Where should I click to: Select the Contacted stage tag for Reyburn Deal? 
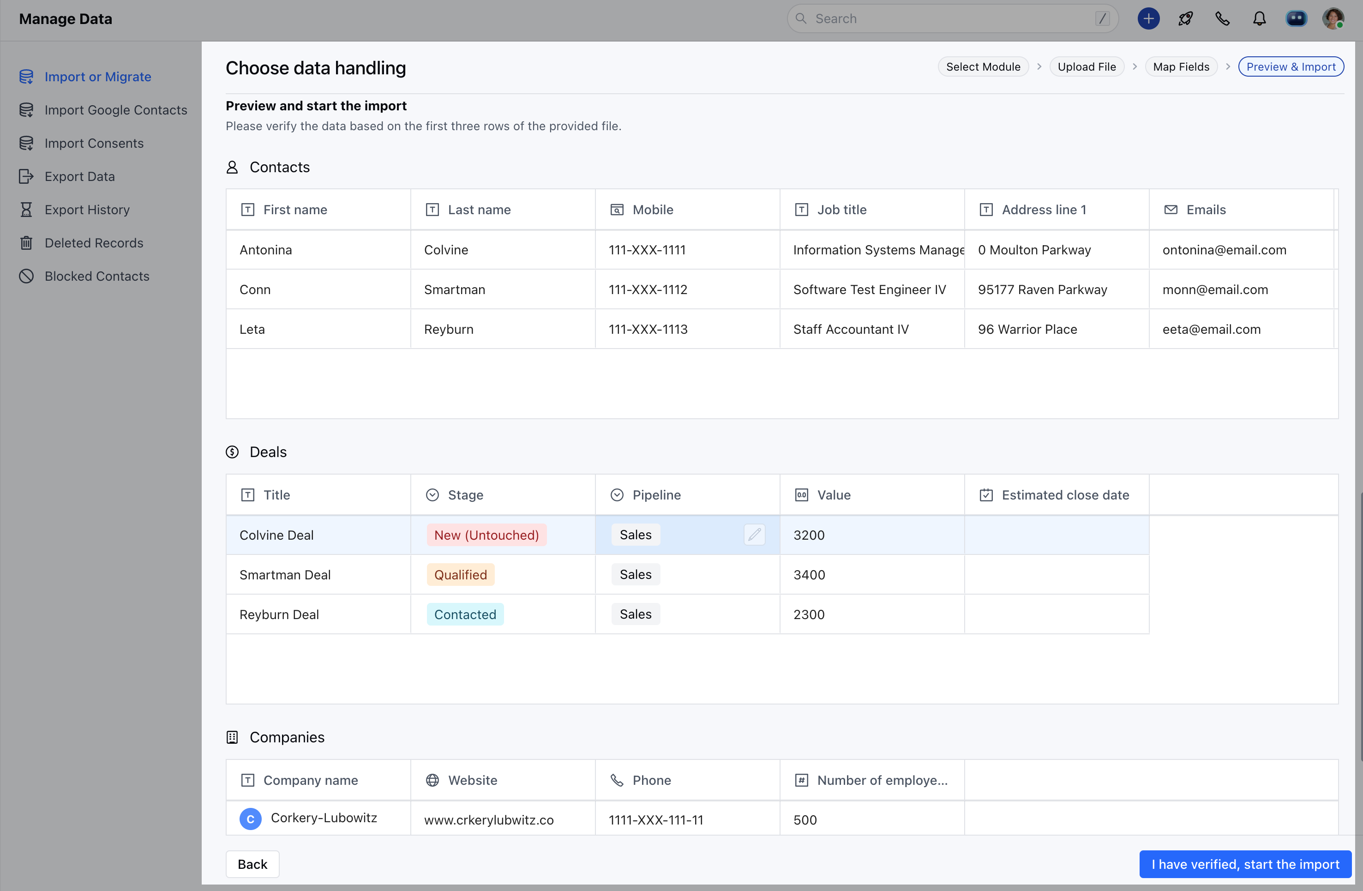[464, 614]
